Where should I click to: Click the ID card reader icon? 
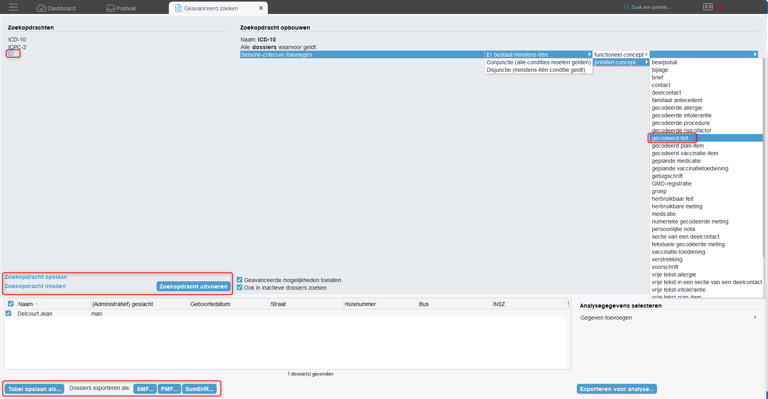point(708,7)
